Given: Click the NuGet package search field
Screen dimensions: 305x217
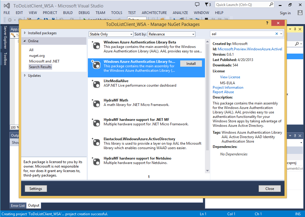Looking at the screenshot, I should click(243, 34).
